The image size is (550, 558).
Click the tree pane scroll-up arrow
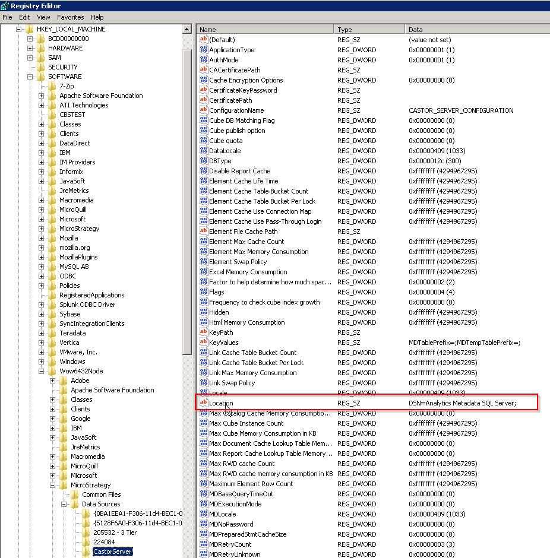[187, 29]
